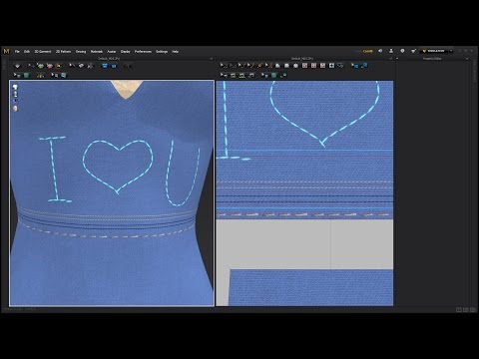Select the first arrow tool in 2D toolbar top row

point(224,66)
